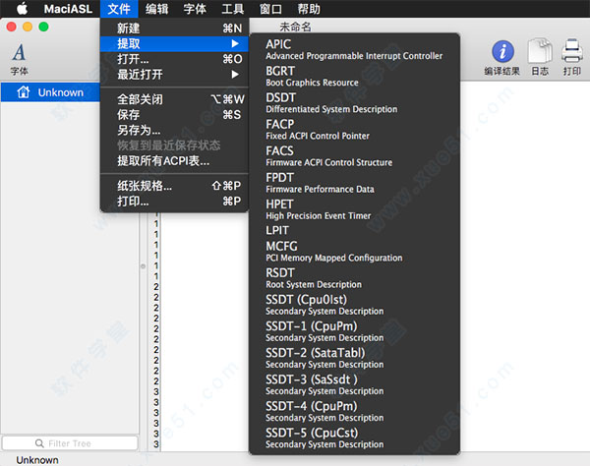The image size is (590, 466).
Task: Extract the LPIT table
Action: coord(354,230)
